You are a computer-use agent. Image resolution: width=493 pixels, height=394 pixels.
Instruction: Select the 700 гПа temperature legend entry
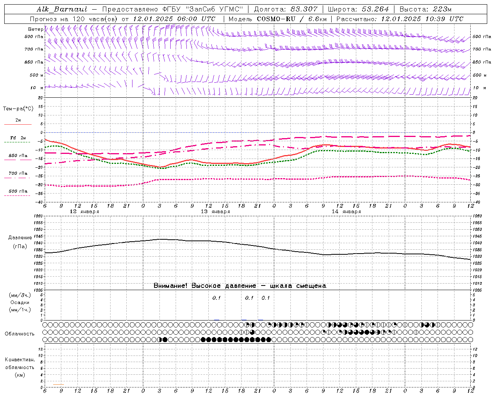click(18, 174)
